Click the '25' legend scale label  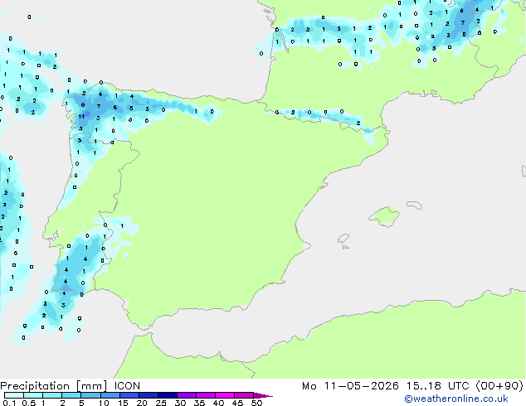point(161,403)
